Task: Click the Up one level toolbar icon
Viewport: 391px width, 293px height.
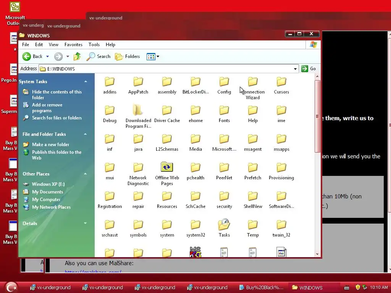Action: [77, 56]
